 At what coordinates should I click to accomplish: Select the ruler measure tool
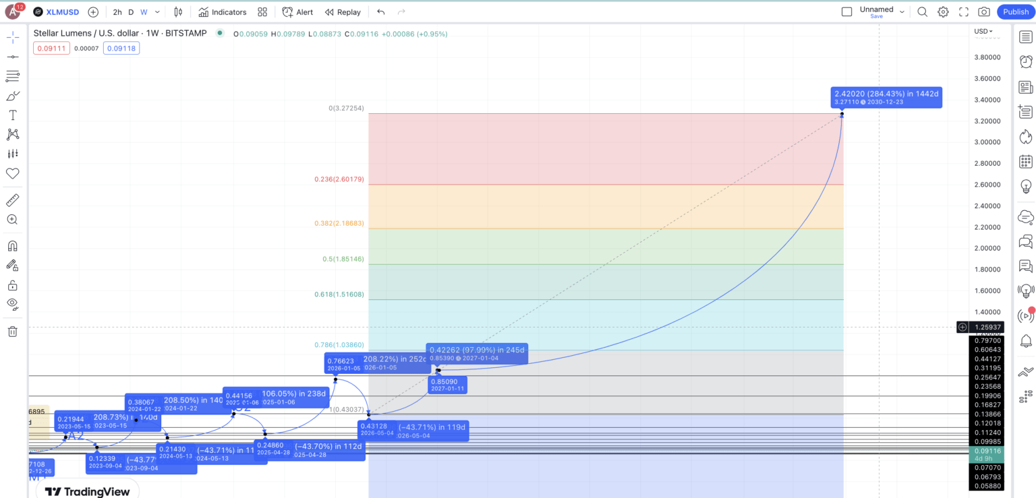click(12, 200)
